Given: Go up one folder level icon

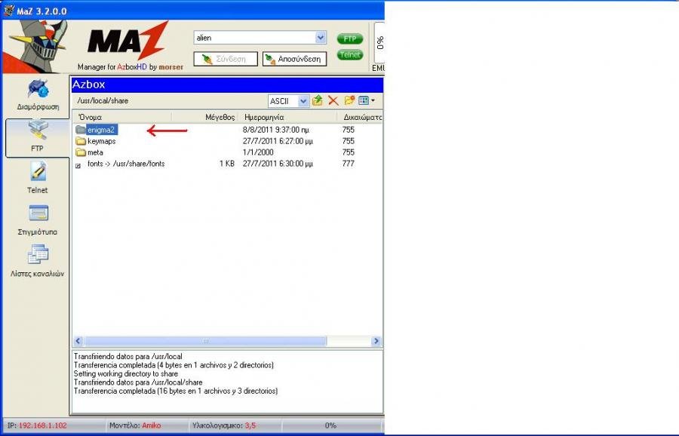Looking at the screenshot, I should coord(318,101).
